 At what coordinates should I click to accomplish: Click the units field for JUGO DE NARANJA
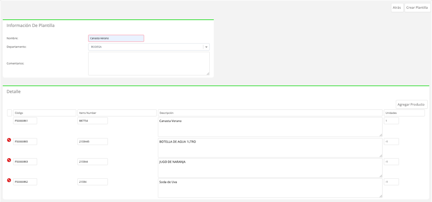pyautogui.click(x=391, y=162)
